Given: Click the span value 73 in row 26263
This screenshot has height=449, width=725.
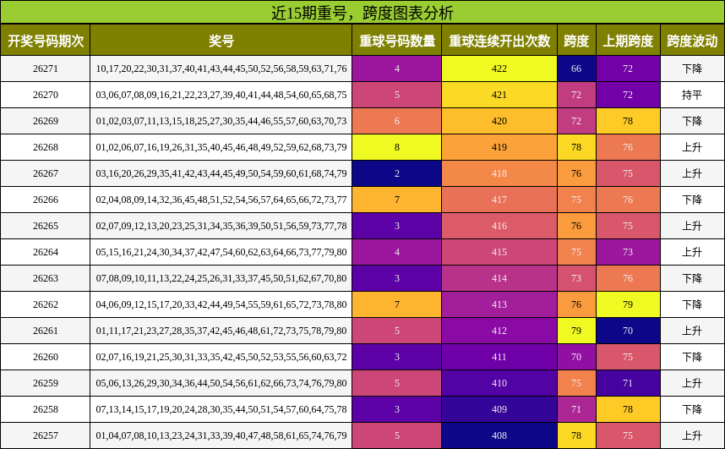Looking at the screenshot, I should 576,278.
